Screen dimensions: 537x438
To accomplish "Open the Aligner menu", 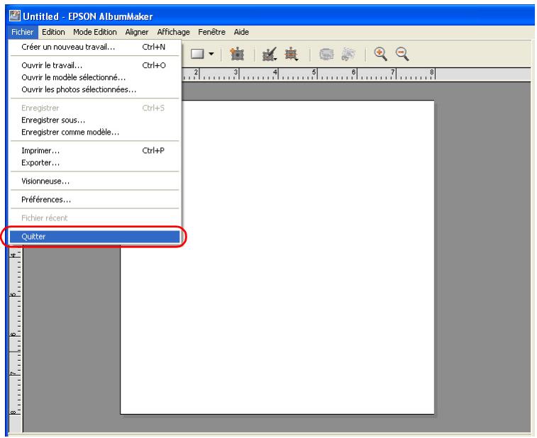I will pos(137,32).
